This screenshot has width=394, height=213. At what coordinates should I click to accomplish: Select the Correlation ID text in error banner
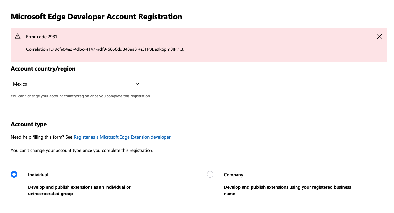click(106, 49)
